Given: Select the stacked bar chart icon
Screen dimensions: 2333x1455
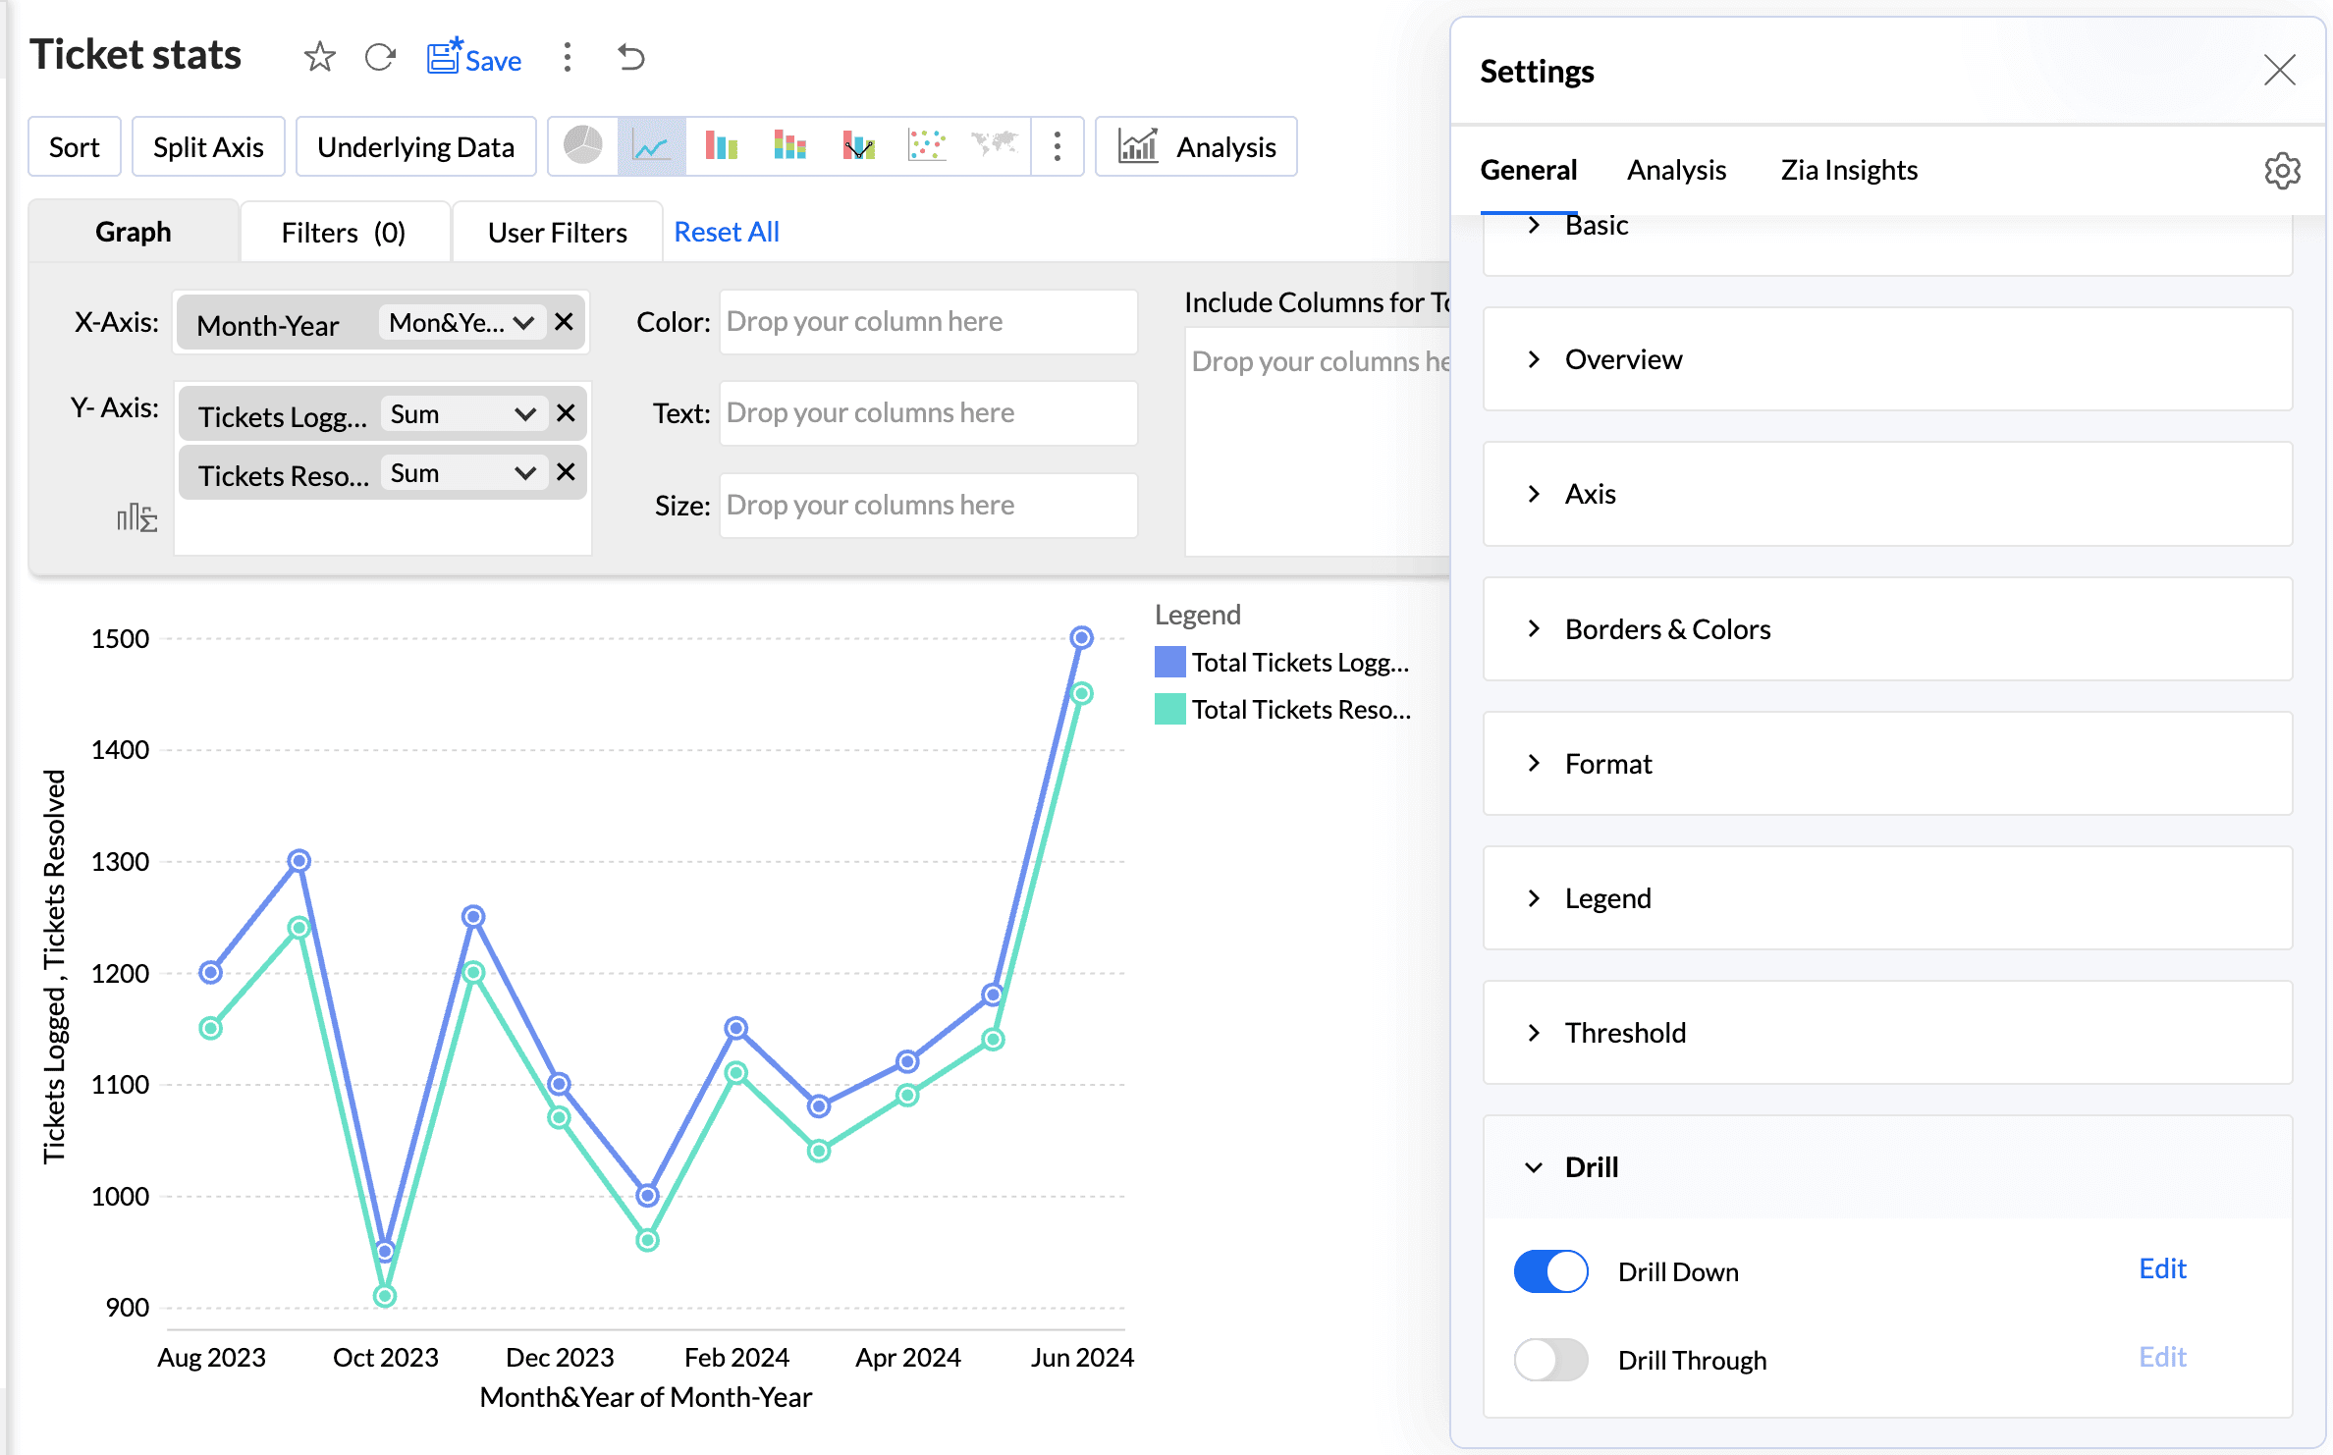Looking at the screenshot, I should pos(789,146).
